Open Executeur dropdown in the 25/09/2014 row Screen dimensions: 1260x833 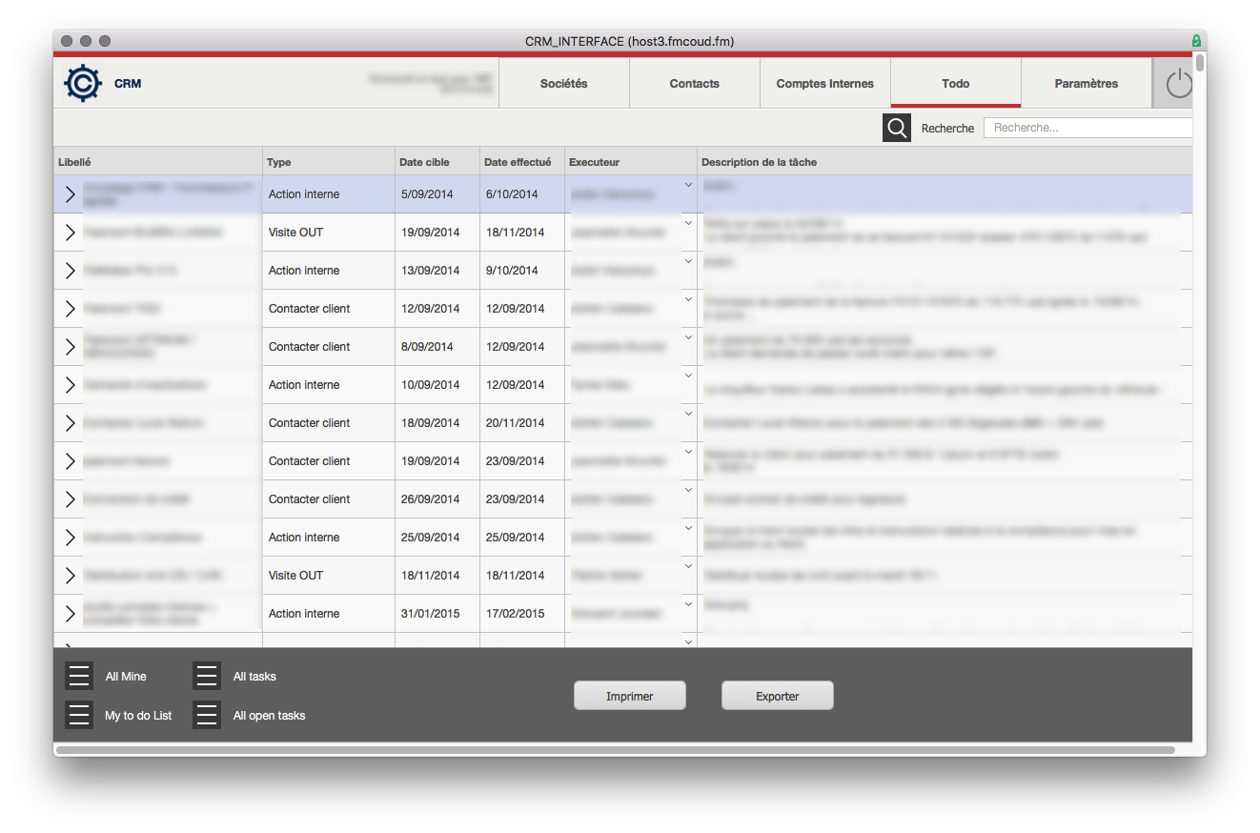click(x=688, y=528)
